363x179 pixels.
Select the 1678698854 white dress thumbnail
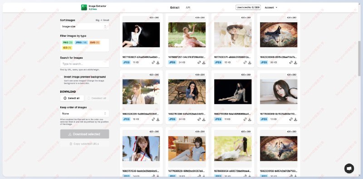[x=233, y=149]
